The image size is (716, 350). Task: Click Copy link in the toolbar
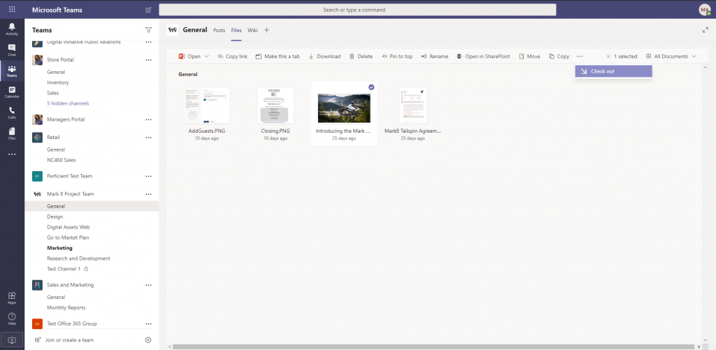click(232, 57)
